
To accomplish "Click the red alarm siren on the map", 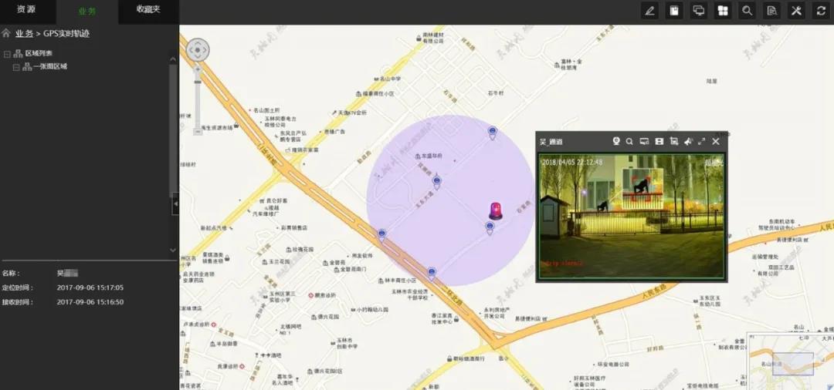I will pos(495,210).
